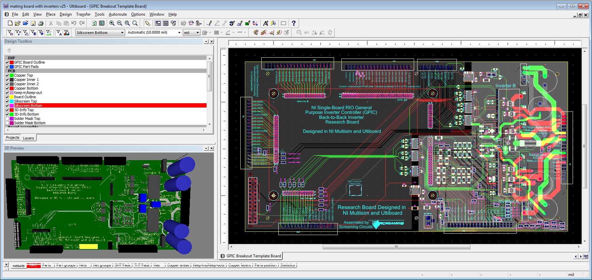Expand the mil units dropdown
Image resolution: width=592 pixels, height=280 pixels.
pos(198,33)
